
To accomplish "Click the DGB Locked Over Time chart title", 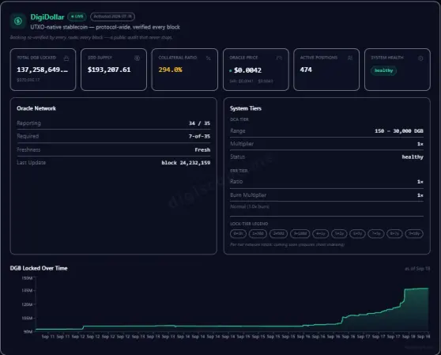I will point(39,268).
